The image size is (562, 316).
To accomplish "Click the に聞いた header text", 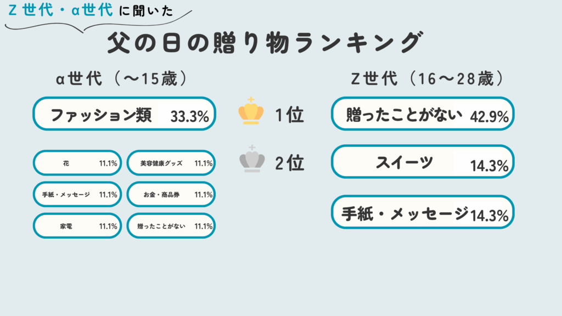I will [x=146, y=11].
